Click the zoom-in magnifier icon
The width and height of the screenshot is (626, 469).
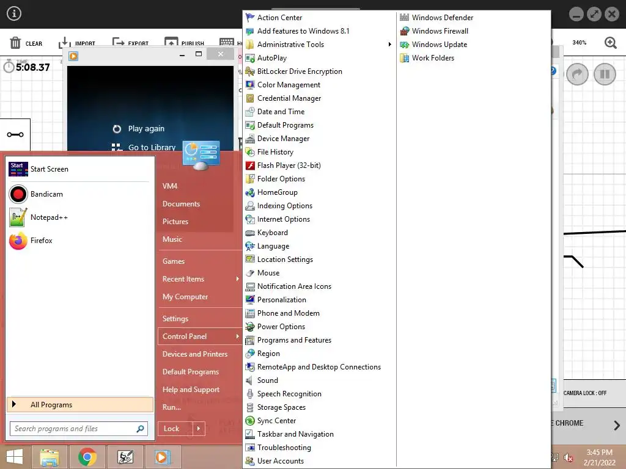[611, 43]
